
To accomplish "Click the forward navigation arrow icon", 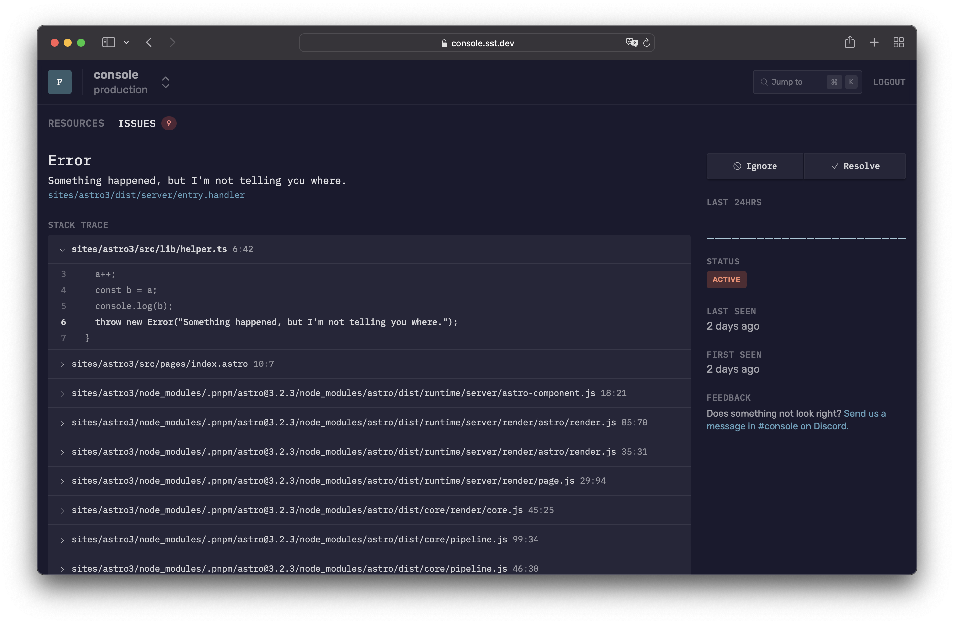I will [x=172, y=42].
